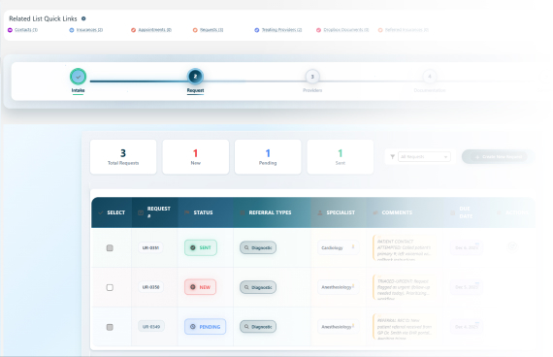Toggle the checkbox for request UR-0349

110,327
